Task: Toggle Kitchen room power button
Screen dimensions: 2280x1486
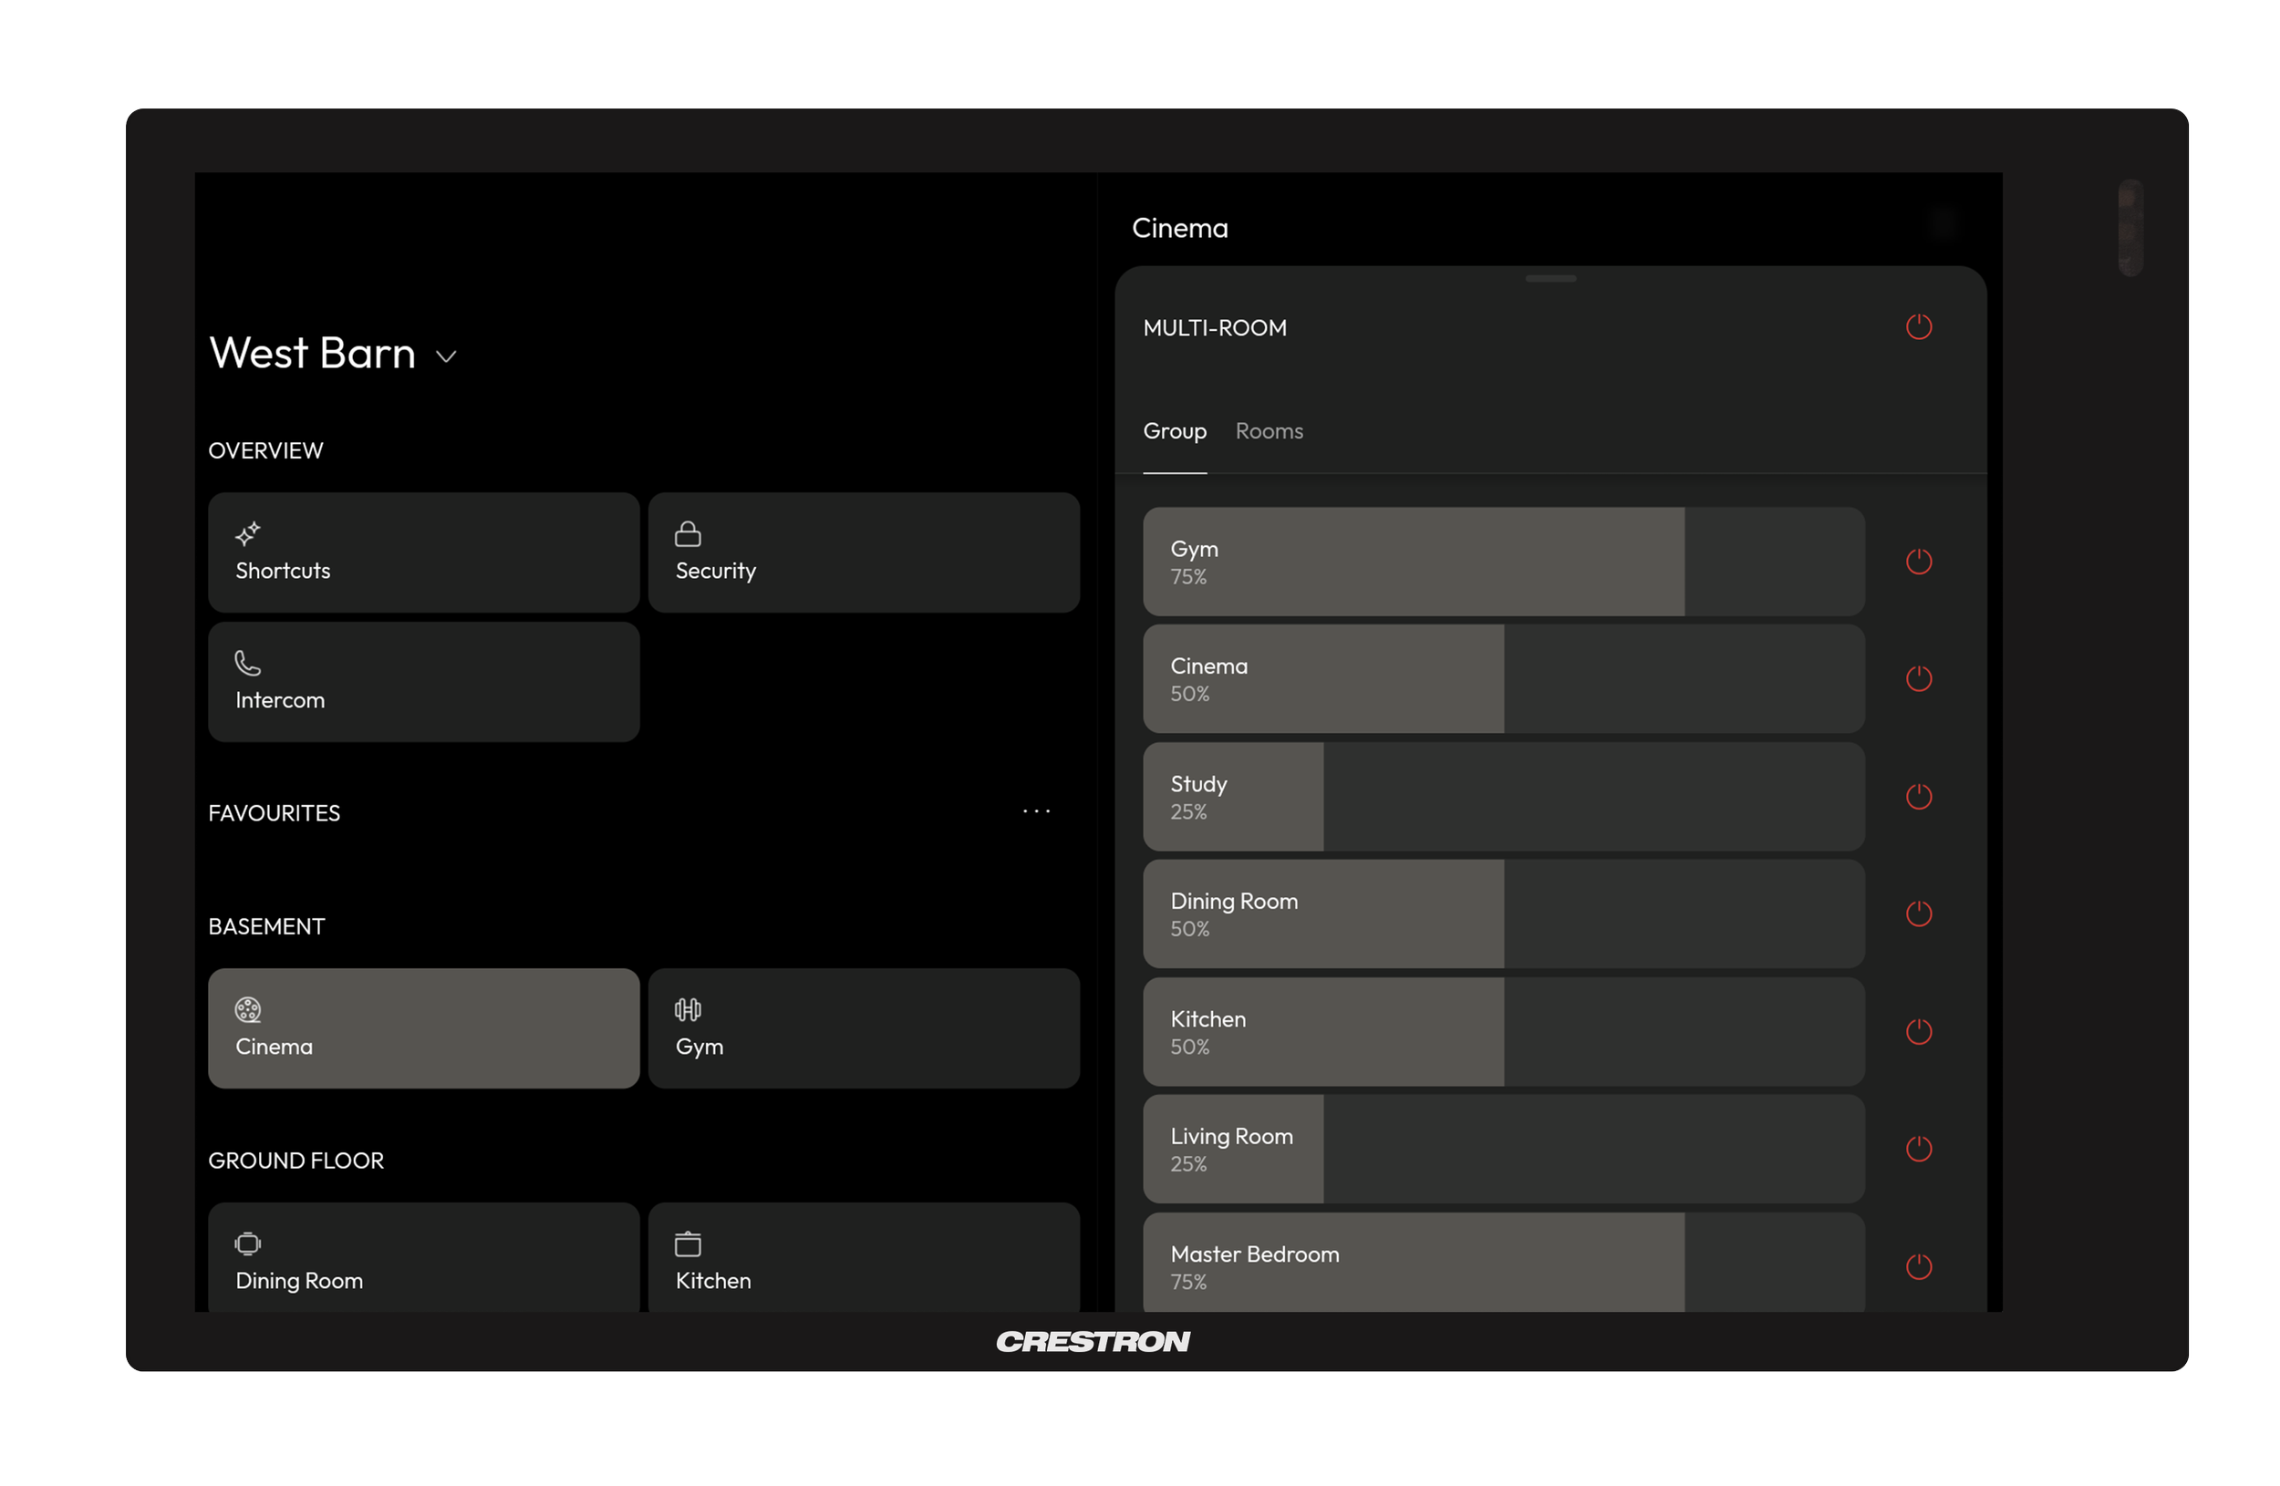Action: point(1918,1031)
